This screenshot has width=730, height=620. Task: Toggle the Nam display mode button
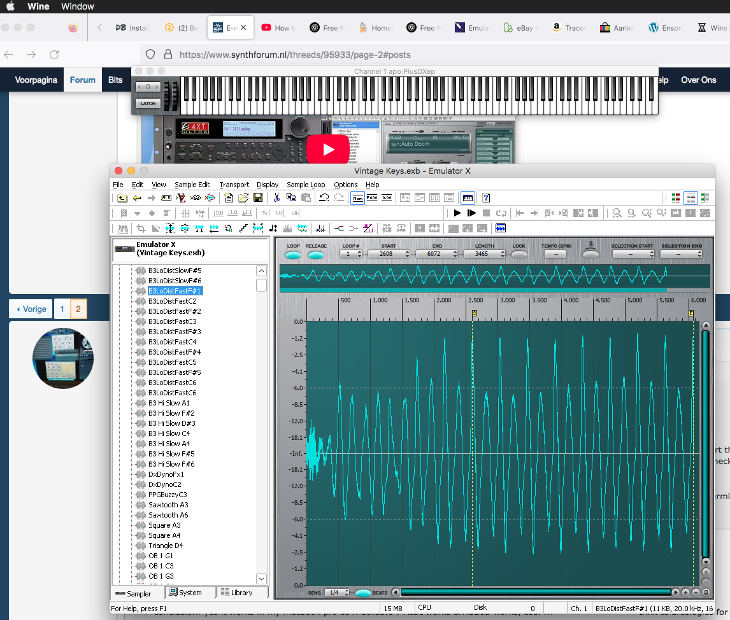click(357, 198)
